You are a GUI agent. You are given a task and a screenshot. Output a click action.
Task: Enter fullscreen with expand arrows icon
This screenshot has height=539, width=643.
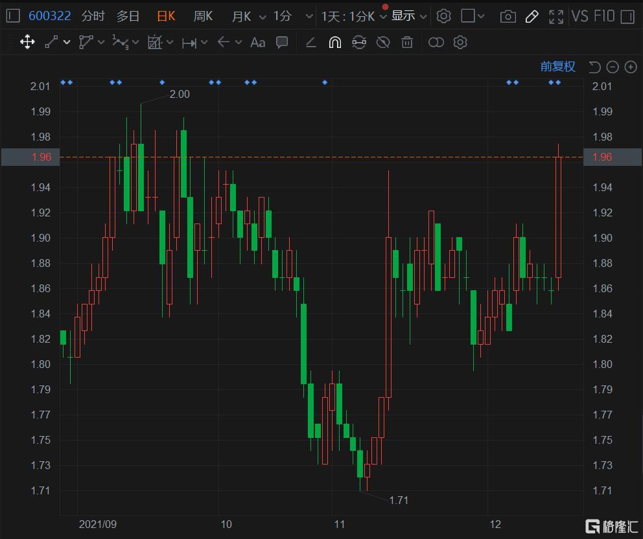pyautogui.click(x=556, y=16)
